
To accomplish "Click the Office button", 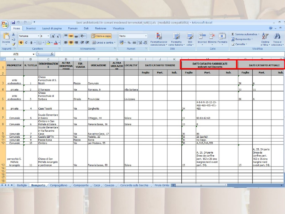I will (x=5, y=24).
